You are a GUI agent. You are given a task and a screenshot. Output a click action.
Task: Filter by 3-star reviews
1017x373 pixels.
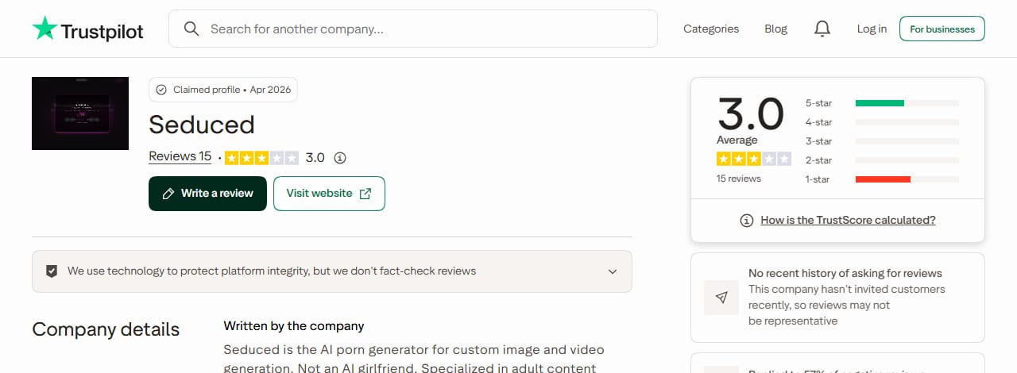point(882,141)
